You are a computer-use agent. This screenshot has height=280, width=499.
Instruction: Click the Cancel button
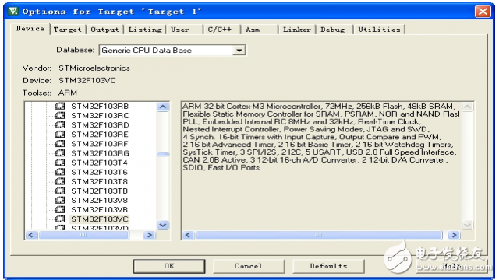(249, 266)
